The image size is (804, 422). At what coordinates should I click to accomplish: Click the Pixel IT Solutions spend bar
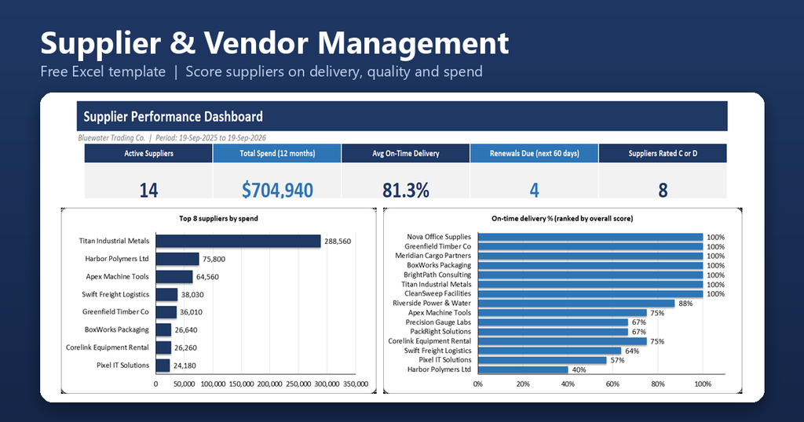pyautogui.click(x=163, y=366)
